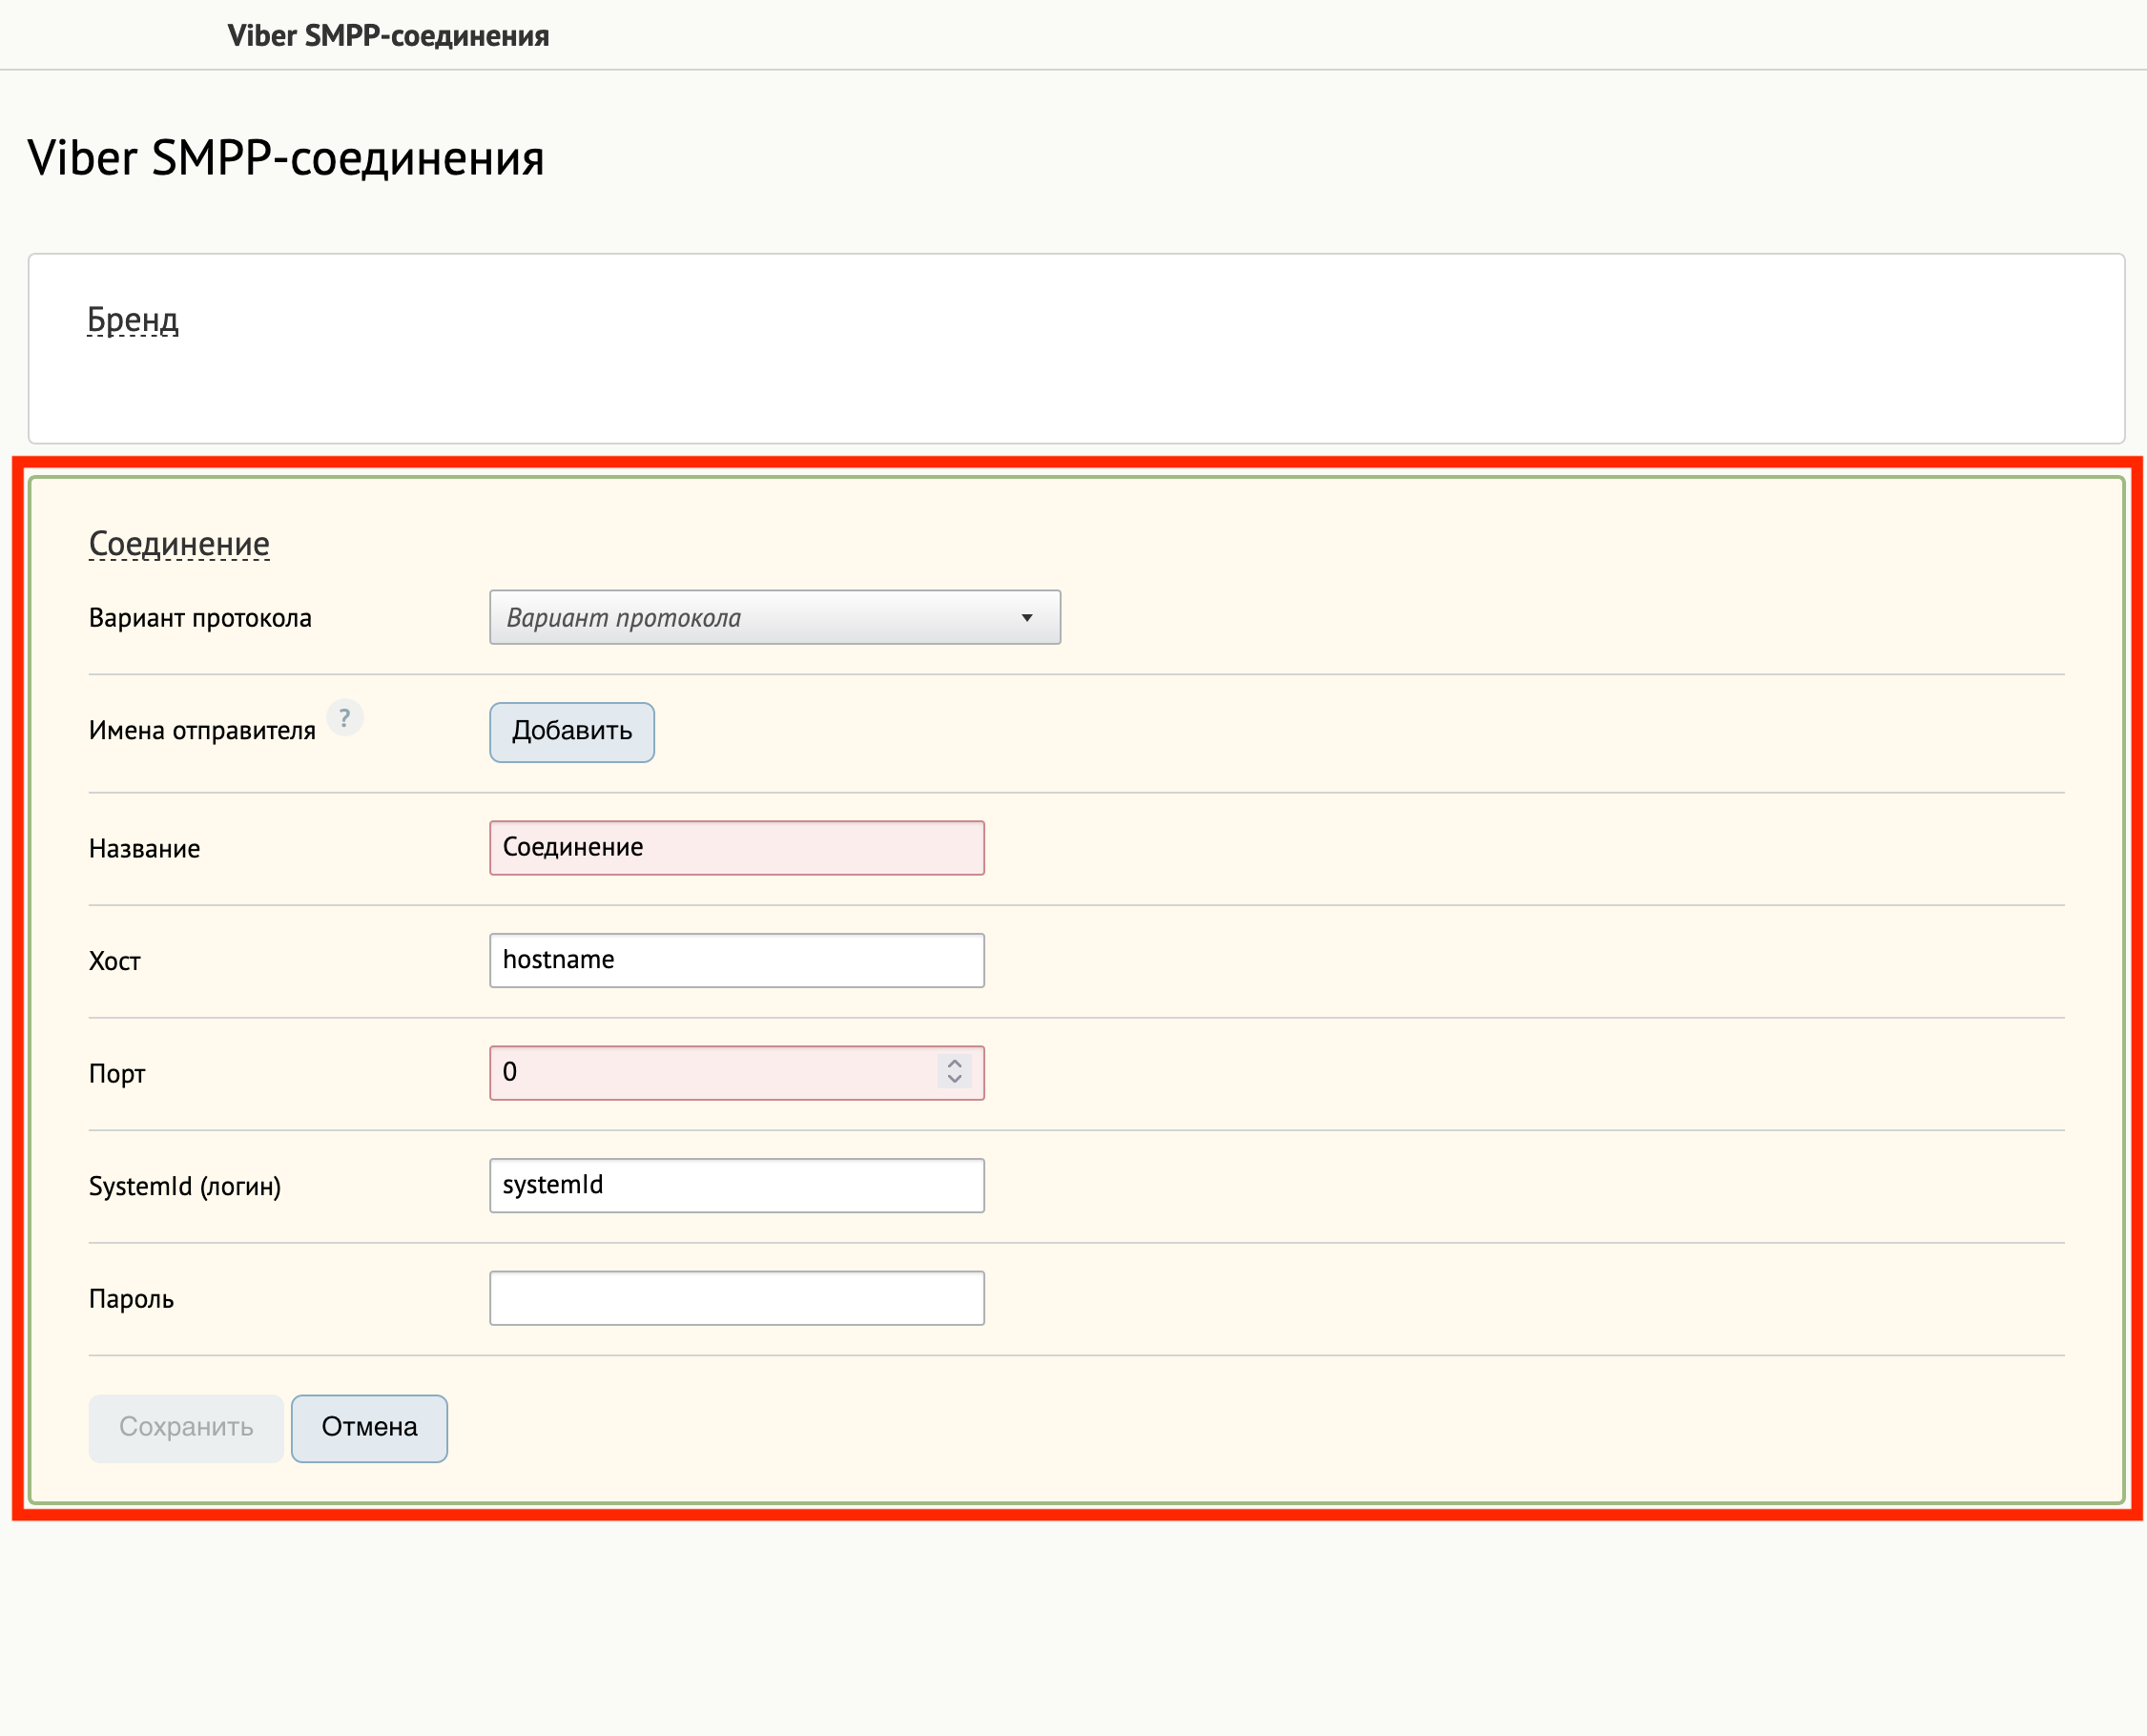This screenshot has height=1736, width=2147.
Task: Click into the Порт number field
Action: click(x=736, y=1073)
